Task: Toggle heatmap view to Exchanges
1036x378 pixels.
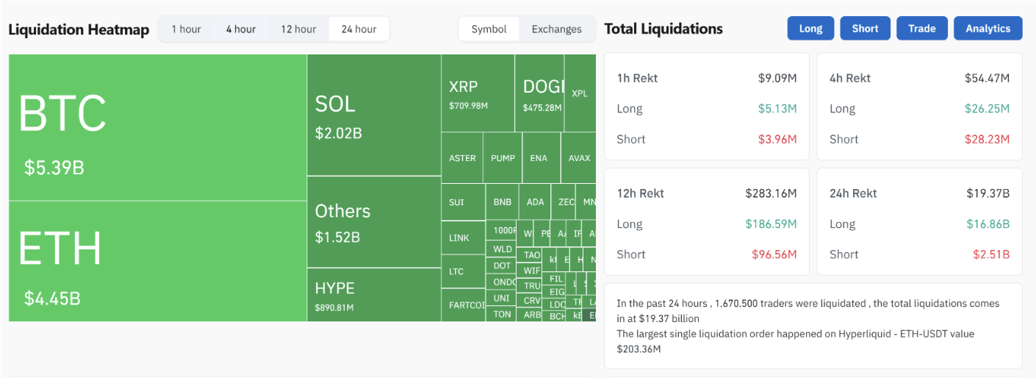Action: [556, 29]
